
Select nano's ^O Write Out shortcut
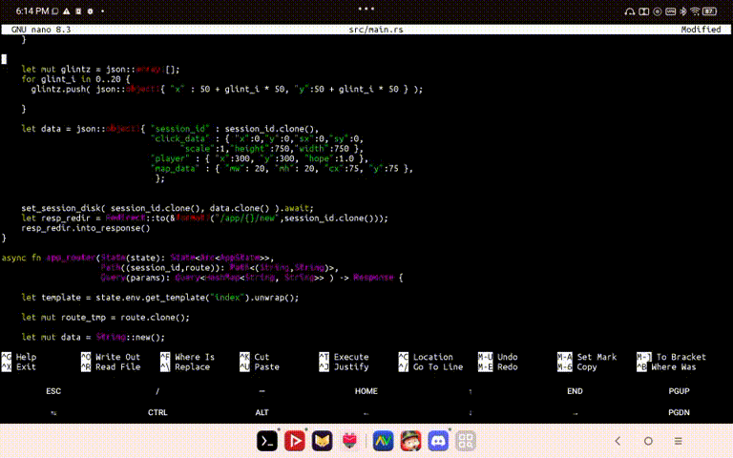tap(111, 357)
